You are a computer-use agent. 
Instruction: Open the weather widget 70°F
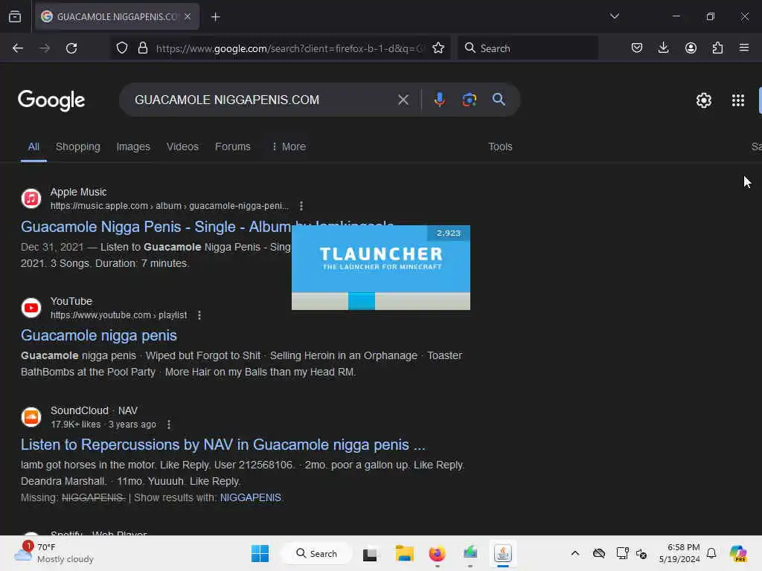[54, 553]
